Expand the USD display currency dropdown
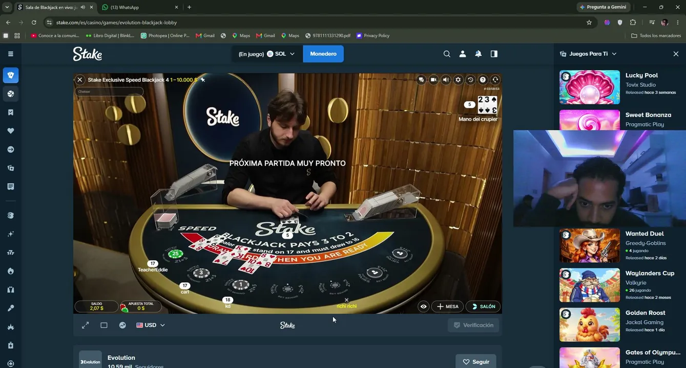Image resolution: width=686 pixels, height=368 pixels. (151, 325)
